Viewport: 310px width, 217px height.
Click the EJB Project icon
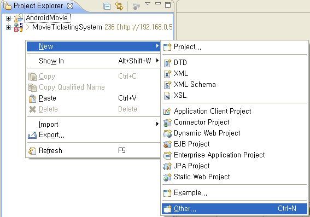tap(167, 144)
